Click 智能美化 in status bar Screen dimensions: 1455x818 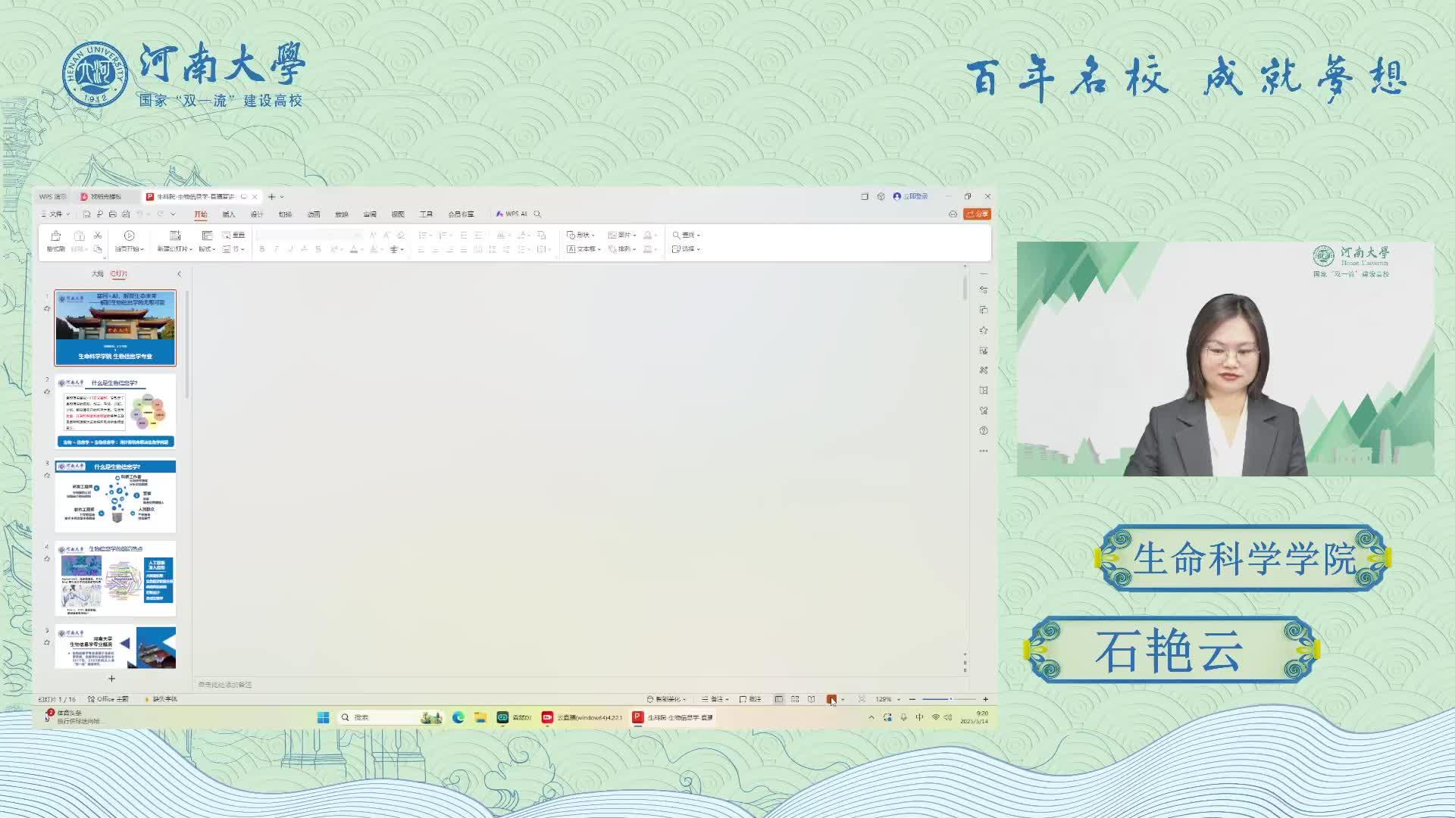(667, 699)
